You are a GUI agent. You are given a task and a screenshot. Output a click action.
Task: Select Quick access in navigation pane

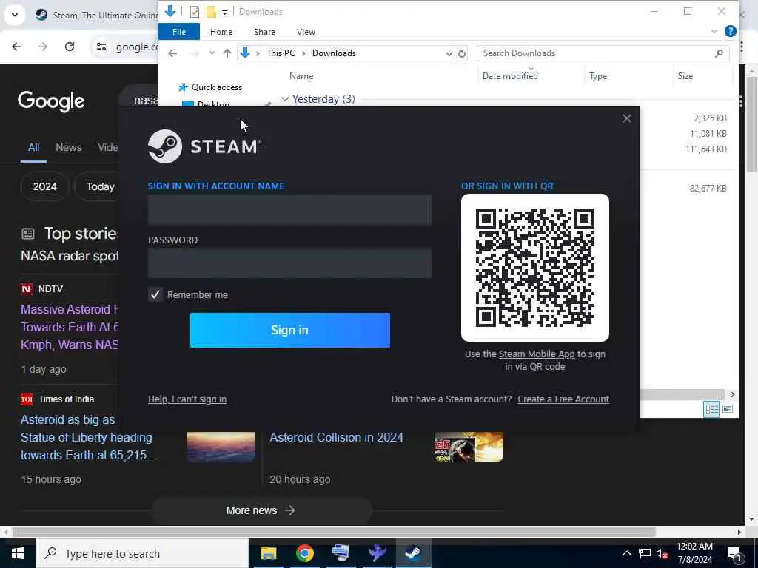coord(217,87)
